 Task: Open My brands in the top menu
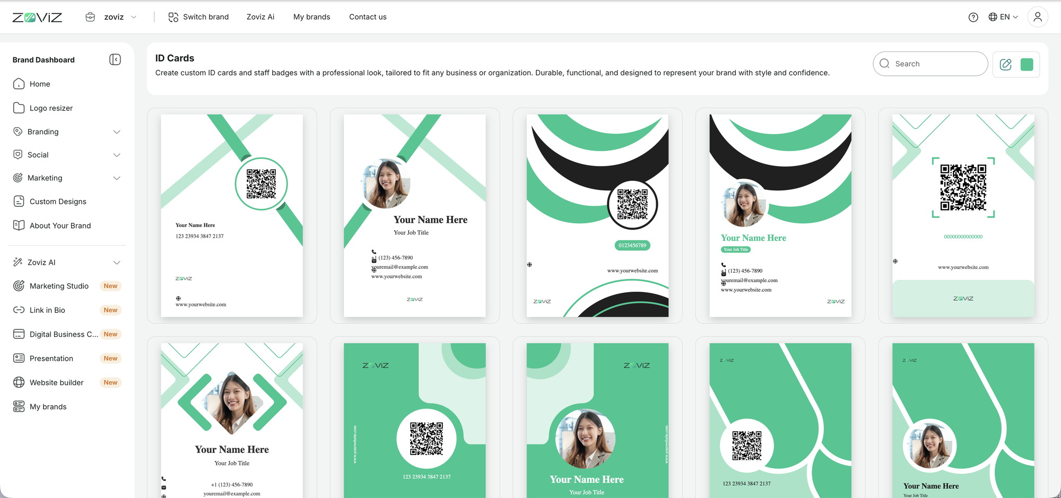click(x=312, y=17)
